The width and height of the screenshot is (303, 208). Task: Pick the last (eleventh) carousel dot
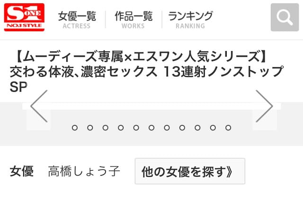point(228,127)
